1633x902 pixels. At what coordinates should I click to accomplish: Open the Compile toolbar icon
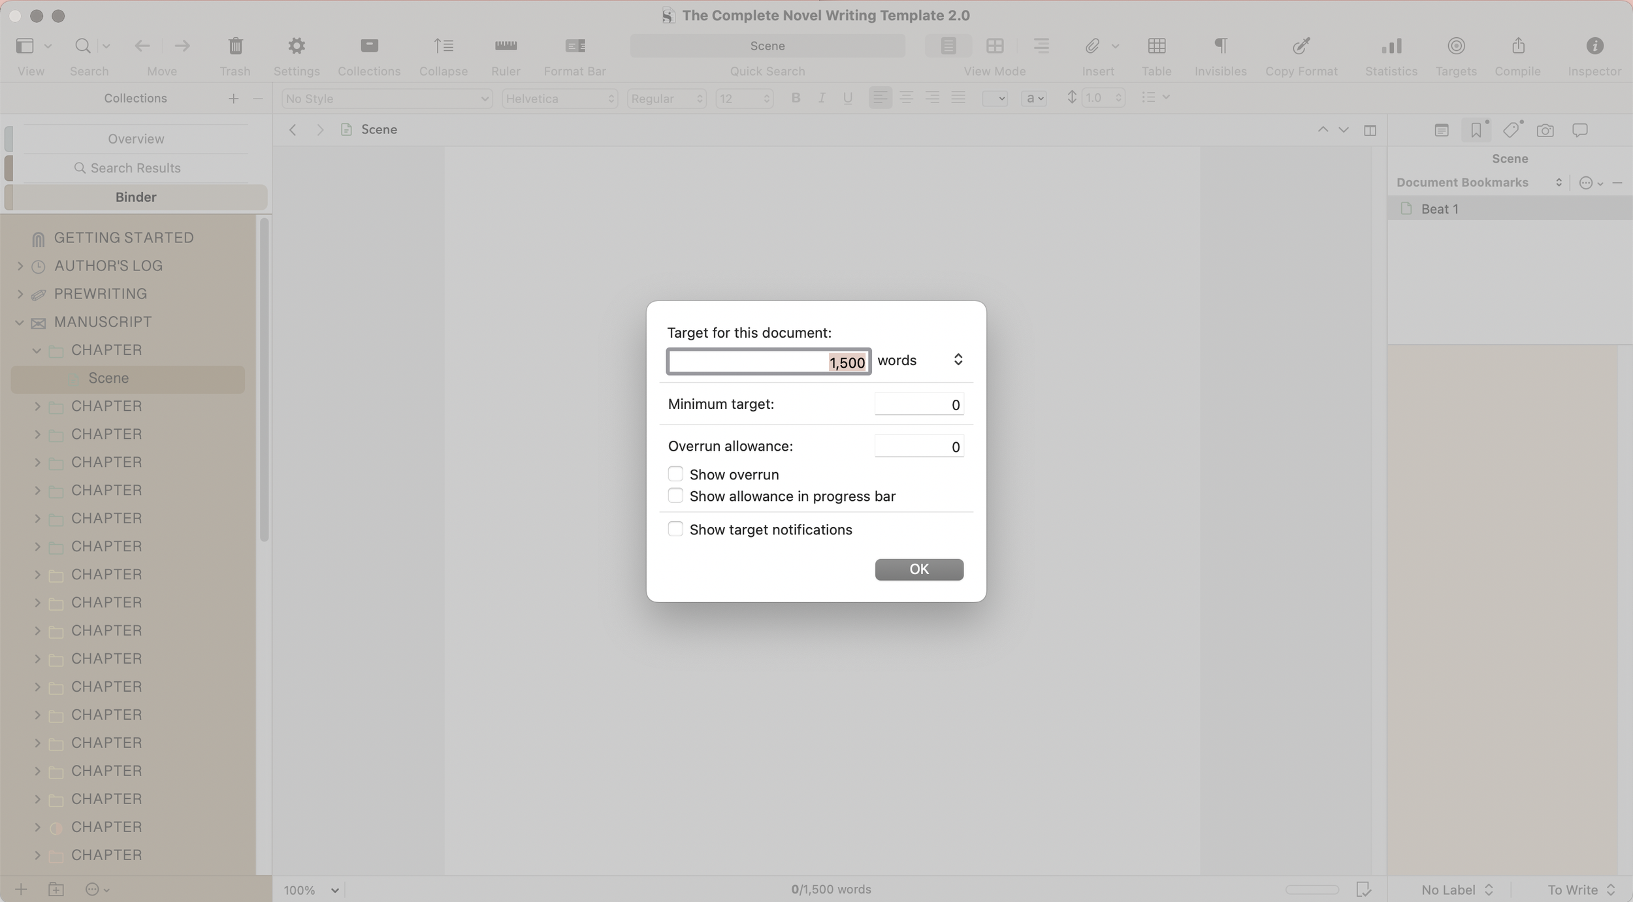click(1517, 46)
